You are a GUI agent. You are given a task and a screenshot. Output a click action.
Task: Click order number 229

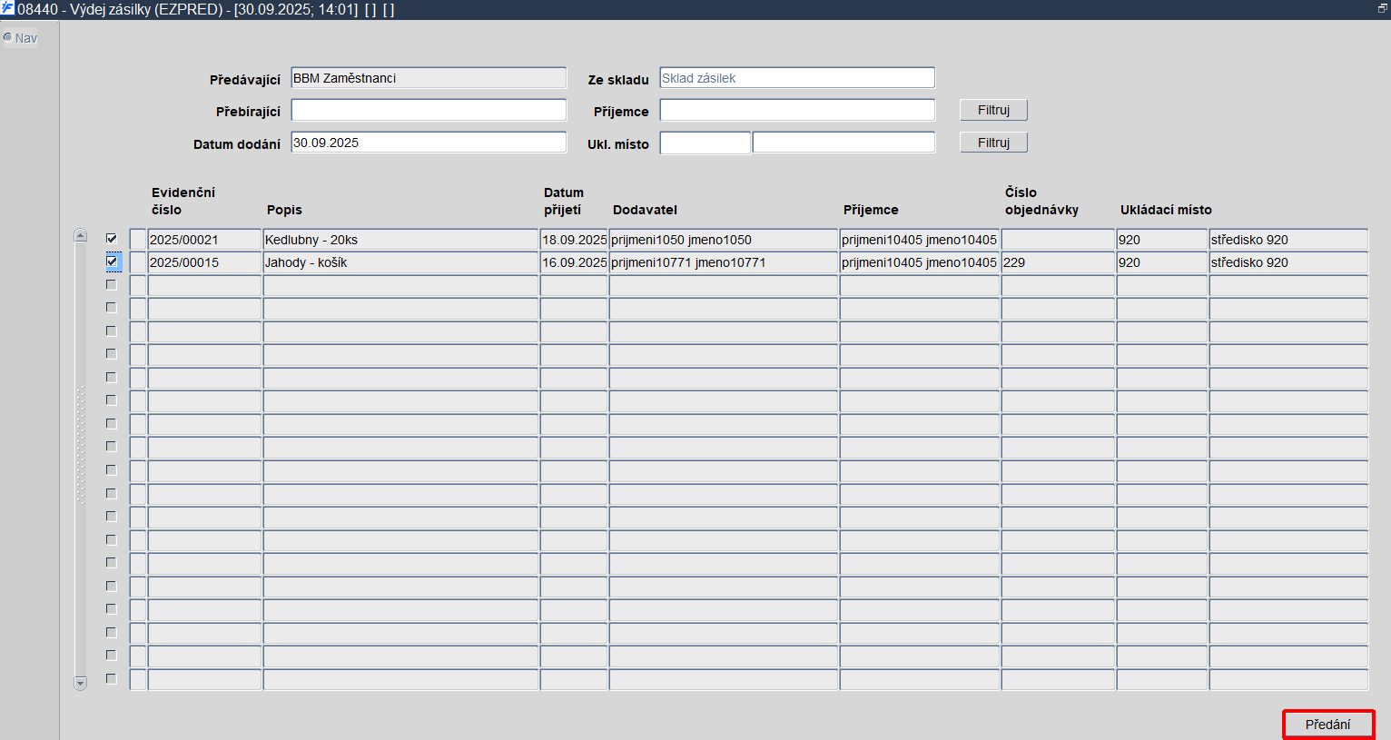[x=1058, y=262]
